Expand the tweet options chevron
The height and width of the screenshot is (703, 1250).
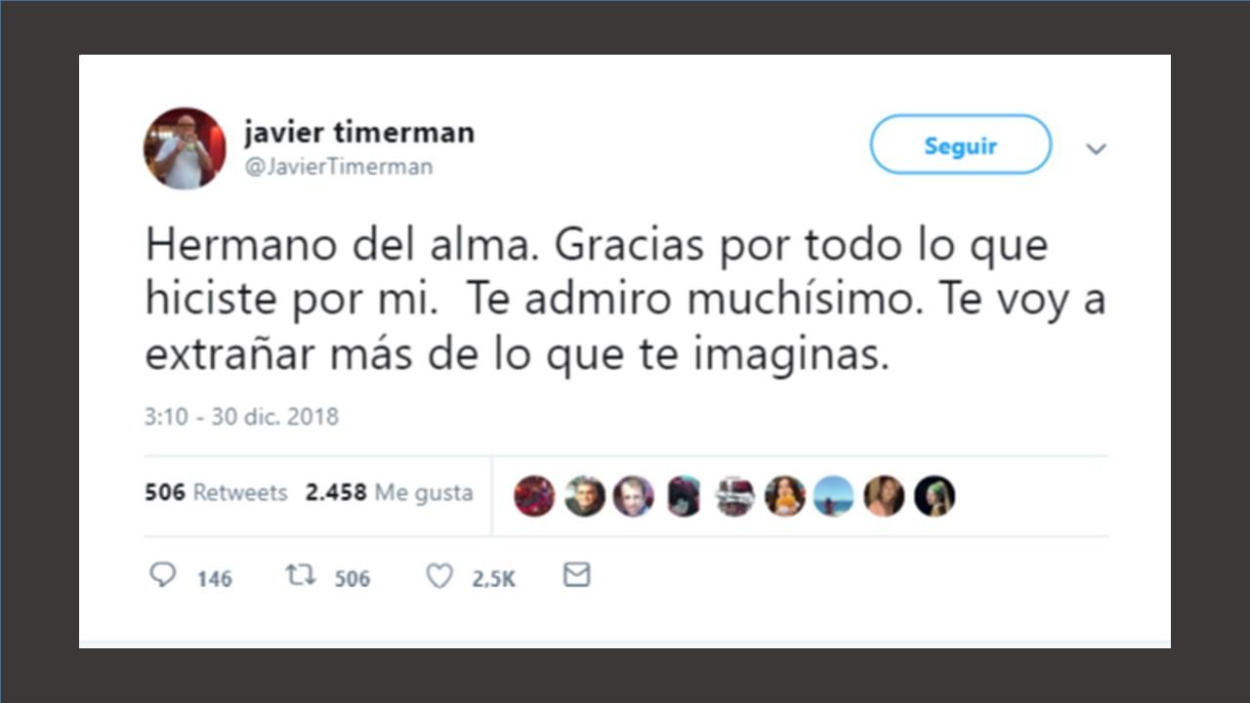click(1097, 149)
